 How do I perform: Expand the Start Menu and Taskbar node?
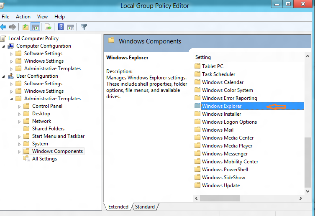(x=19, y=137)
